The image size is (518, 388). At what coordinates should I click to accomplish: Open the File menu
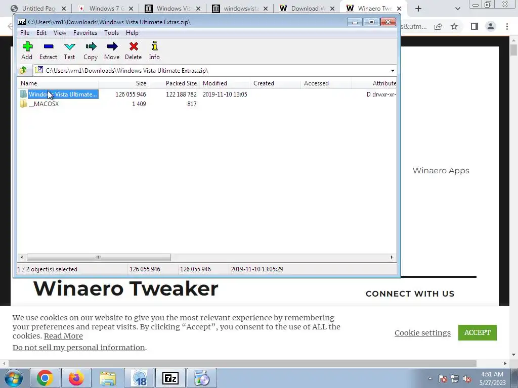[25, 33]
